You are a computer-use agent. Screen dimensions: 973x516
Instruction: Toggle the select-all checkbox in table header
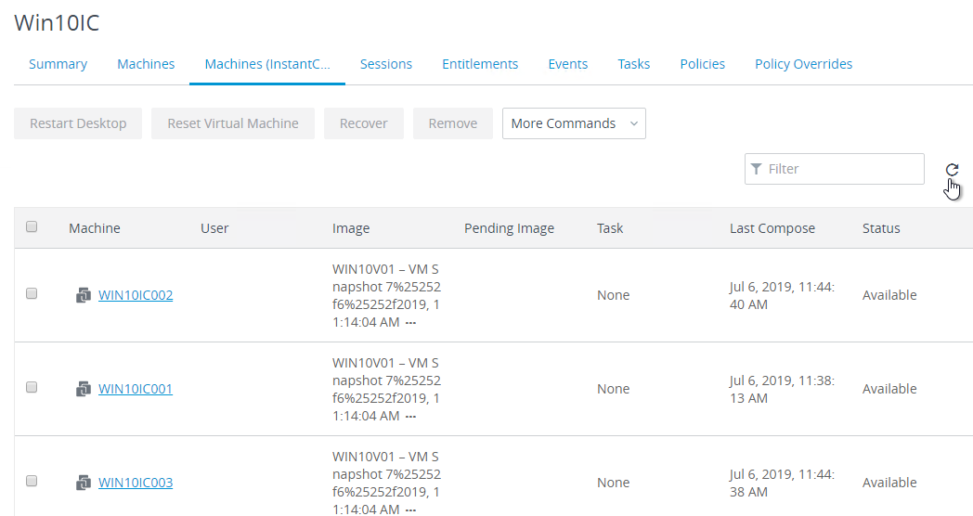pyautogui.click(x=32, y=227)
